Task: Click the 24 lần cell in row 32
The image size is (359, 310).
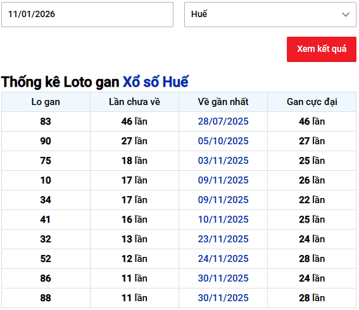Action: pos(312,239)
